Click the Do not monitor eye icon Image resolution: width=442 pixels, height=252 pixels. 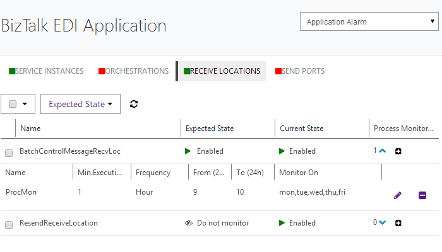tap(188, 223)
